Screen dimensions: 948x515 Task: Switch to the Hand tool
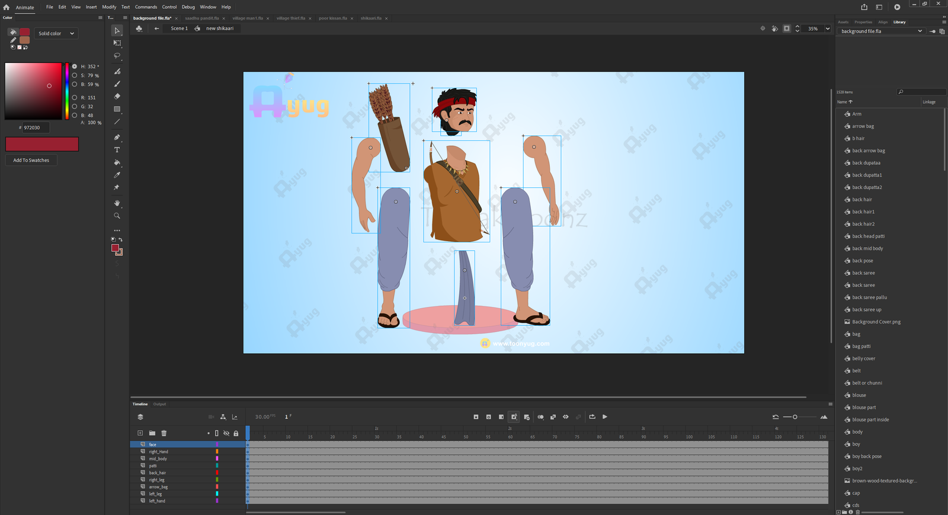pyautogui.click(x=117, y=203)
